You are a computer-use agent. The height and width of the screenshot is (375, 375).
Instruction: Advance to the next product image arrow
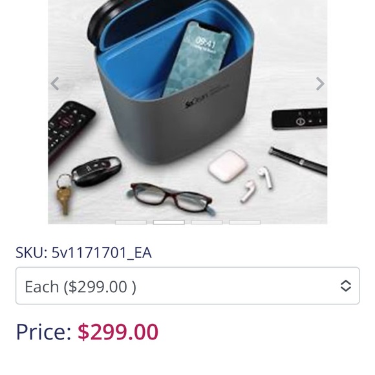(320, 83)
